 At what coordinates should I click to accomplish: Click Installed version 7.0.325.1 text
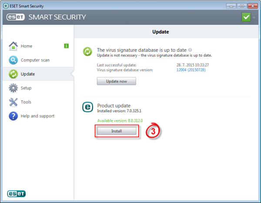click(119, 111)
